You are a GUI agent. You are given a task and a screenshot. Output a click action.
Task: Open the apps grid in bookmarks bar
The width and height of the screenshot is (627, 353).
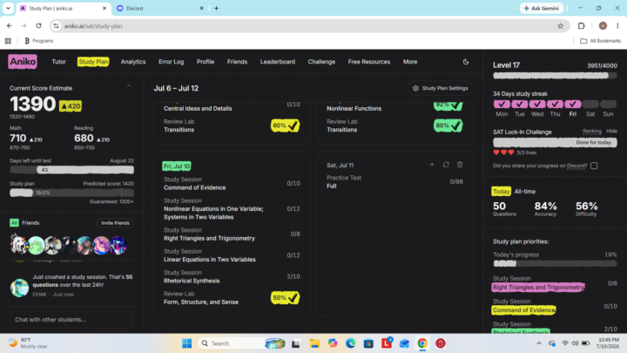(8, 41)
